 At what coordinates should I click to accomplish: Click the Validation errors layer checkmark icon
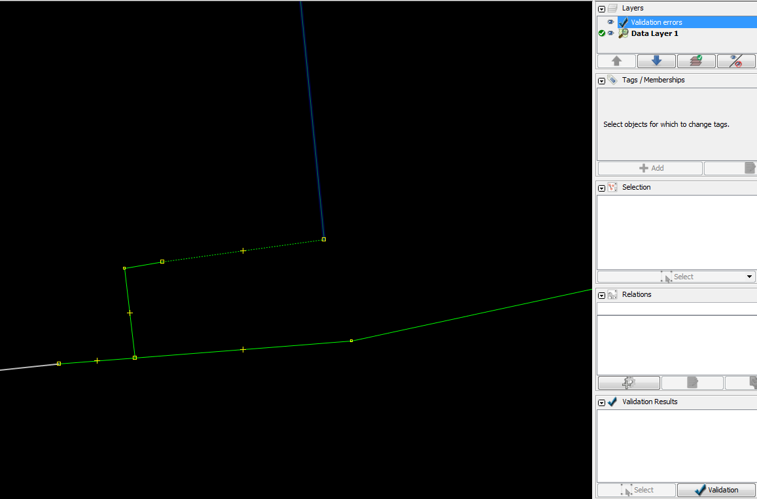tap(624, 22)
